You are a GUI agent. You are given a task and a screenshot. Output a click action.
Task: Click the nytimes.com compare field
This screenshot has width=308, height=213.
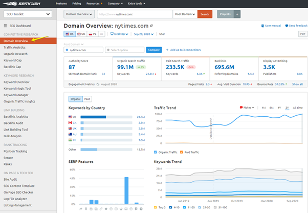(x=83, y=50)
